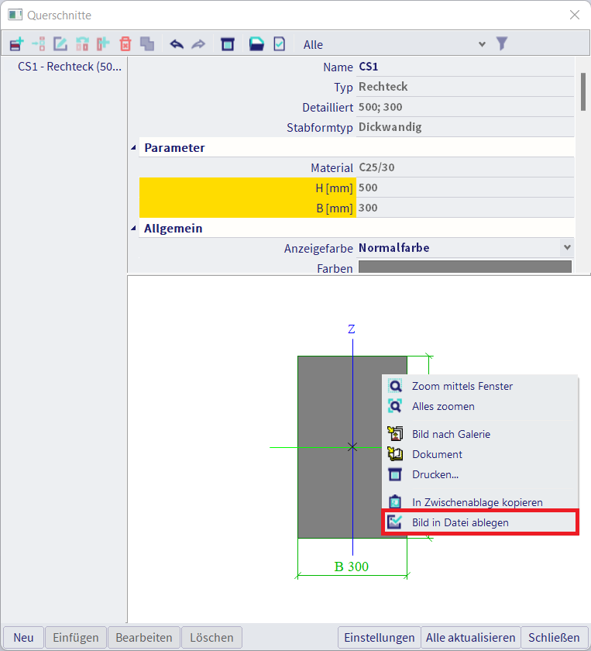Click the filter funnel icon
Image resolution: width=591 pixels, height=651 pixels.
click(x=502, y=44)
